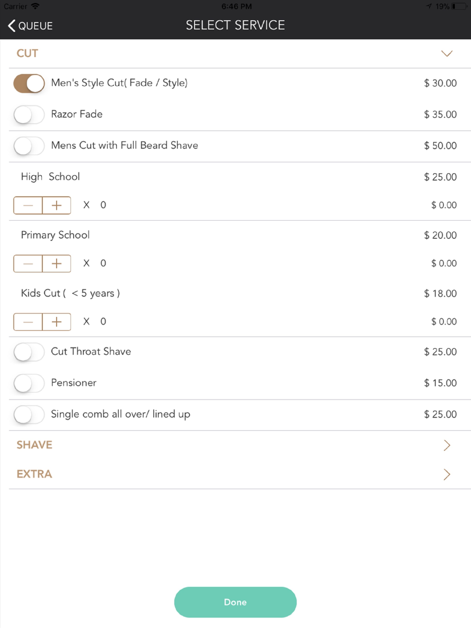This screenshot has width=471, height=628.
Task: Collapse the CUT section chevron
Action: click(x=447, y=54)
